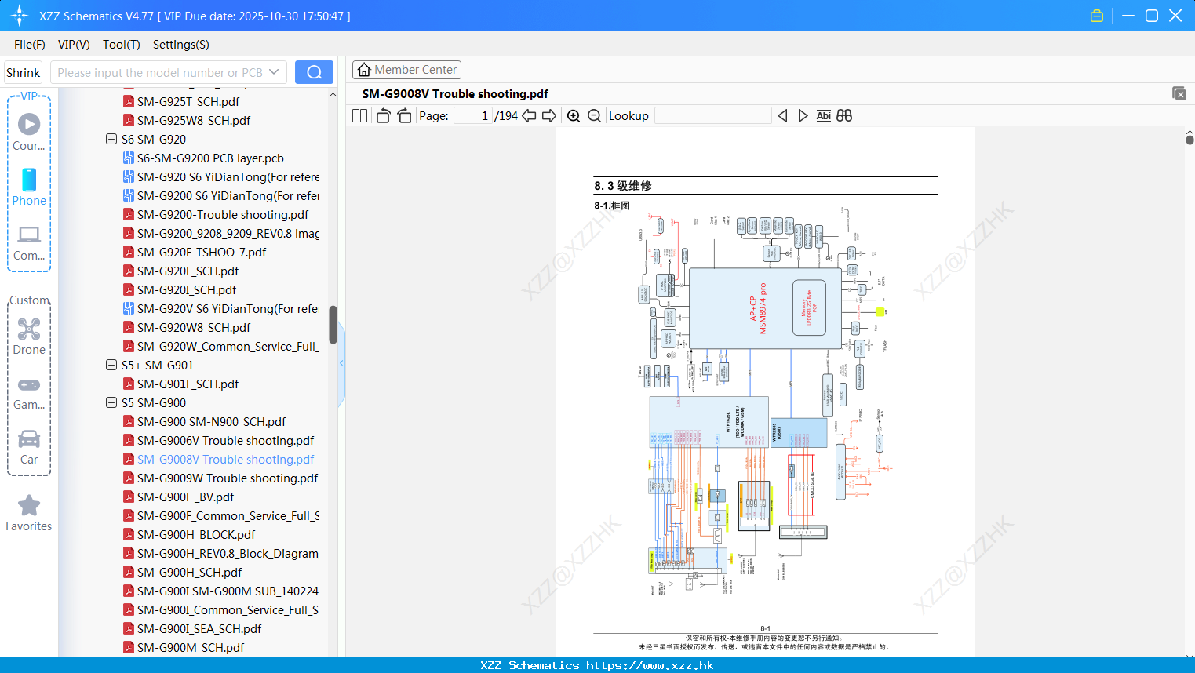Go to previous page arrow
This screenshot has height=673, width=1195.
click(530, 116)
